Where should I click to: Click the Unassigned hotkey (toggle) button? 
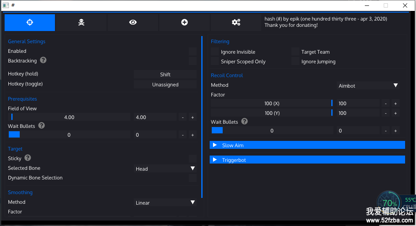click(x=165, y=84)
